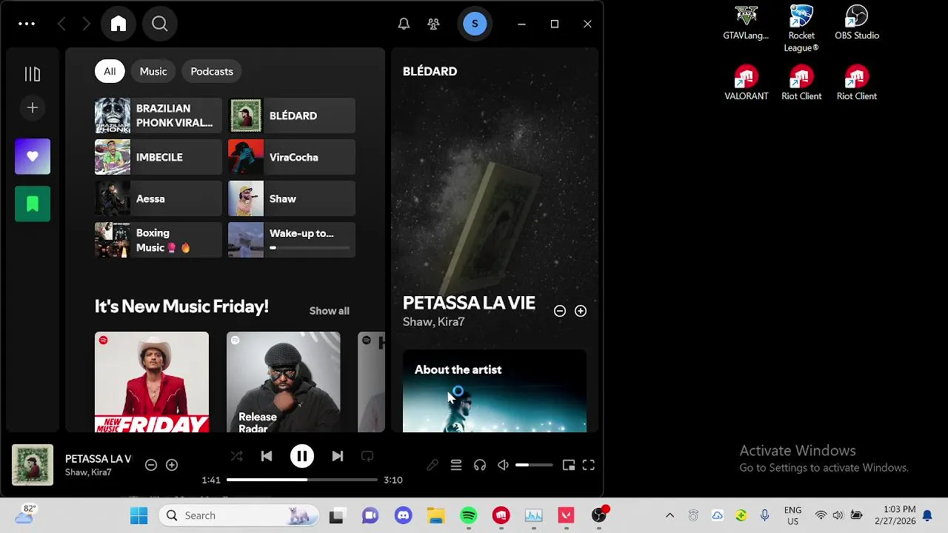This screenshot has width=948, height=533.
Task: Pause the current song
Action: click(x=302, y=456)
